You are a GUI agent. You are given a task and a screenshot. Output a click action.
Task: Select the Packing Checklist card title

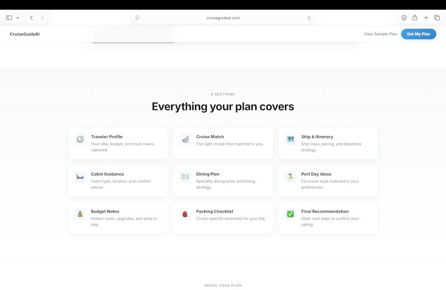tap(215, 211)
